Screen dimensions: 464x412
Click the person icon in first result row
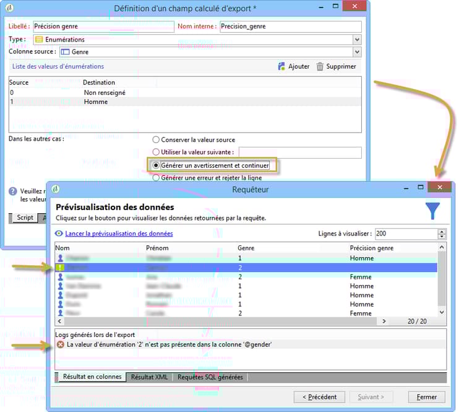pyautogui.click(x=61, y=258)
